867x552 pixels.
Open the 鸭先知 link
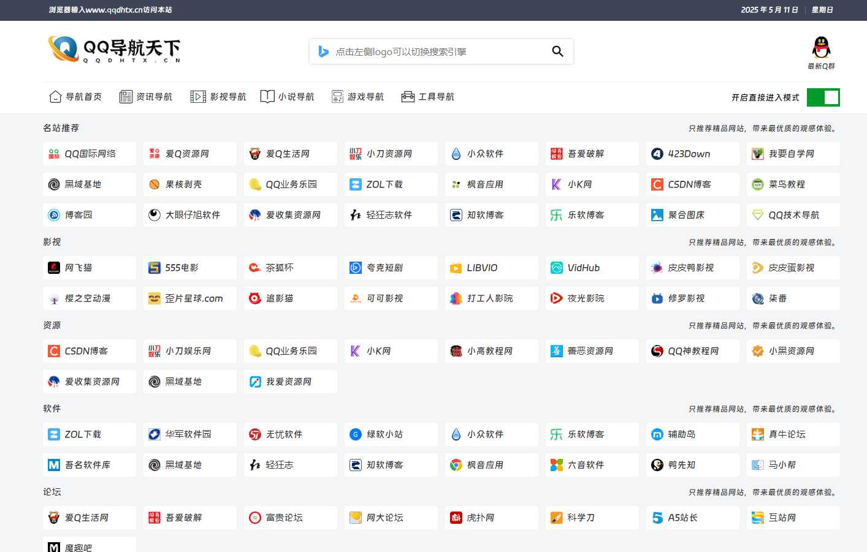coord(693,465)
